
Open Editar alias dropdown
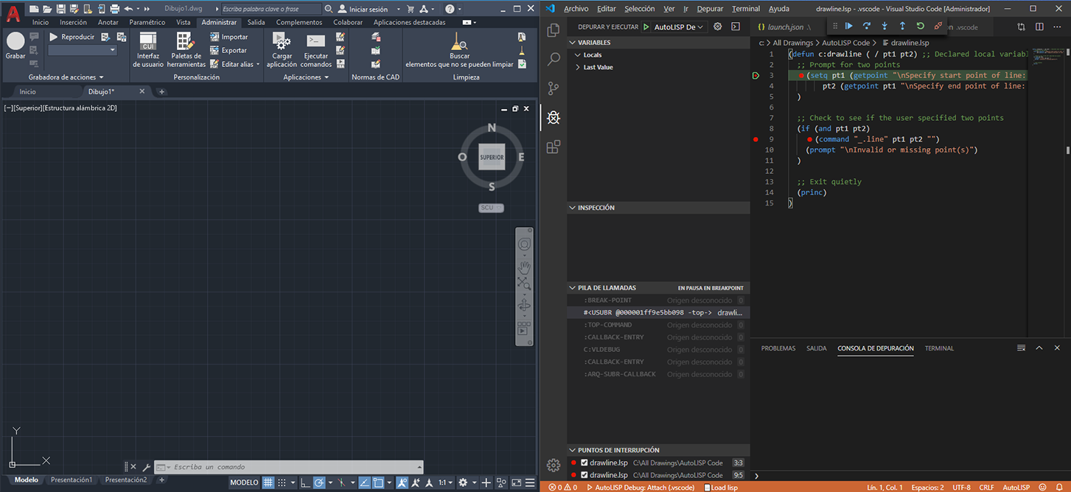(x=234, y=64)
